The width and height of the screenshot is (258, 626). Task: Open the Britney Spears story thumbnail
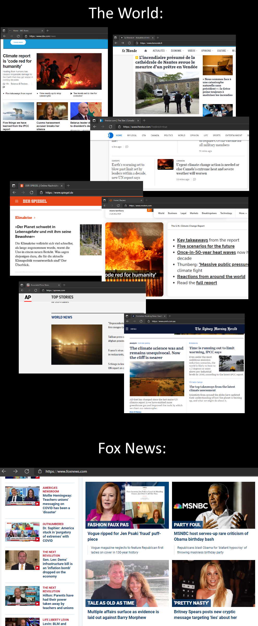coord(213,583)
